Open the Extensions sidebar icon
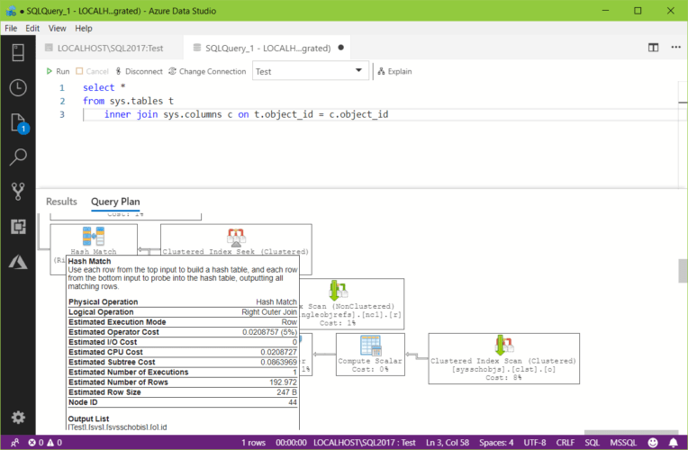The width and height of the screenshot is (688, 450). (18, 227)
